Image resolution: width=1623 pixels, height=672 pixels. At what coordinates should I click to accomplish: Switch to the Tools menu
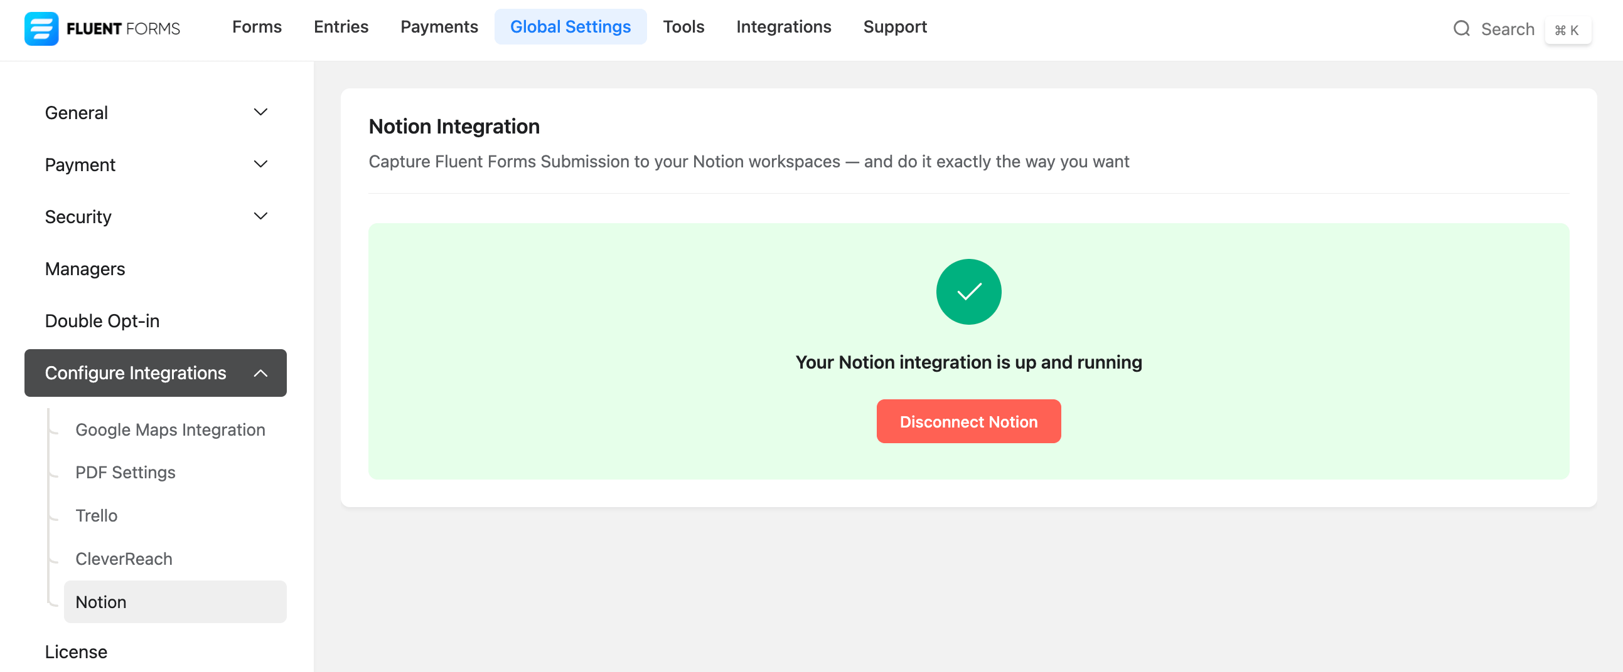(683, 27)
